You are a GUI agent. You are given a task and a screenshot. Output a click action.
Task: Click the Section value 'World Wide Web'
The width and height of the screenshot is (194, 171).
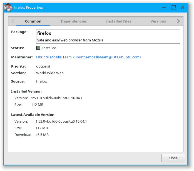click(50, 73)
